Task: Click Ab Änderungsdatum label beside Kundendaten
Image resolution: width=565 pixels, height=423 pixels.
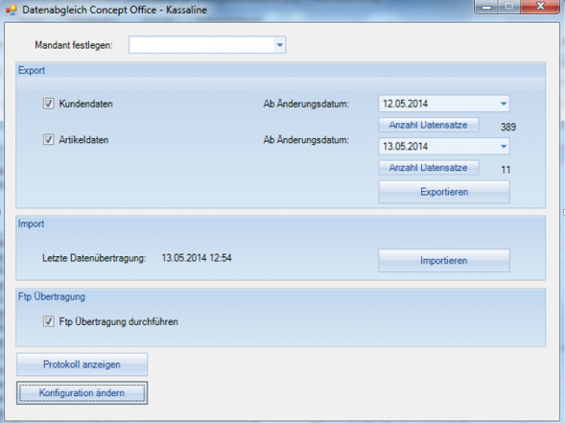Action: 306,104
